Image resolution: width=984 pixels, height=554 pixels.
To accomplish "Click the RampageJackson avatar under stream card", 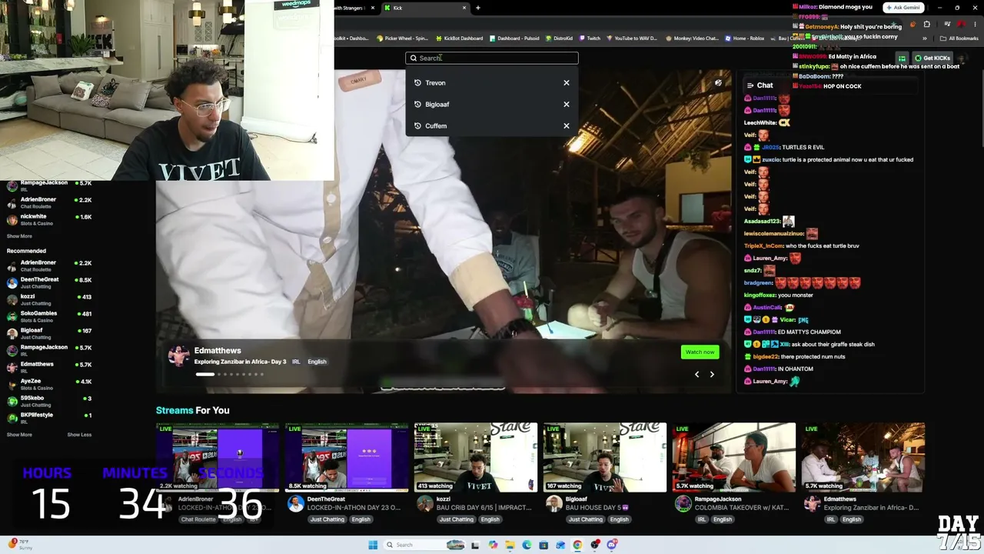I will tap(683, 503).
